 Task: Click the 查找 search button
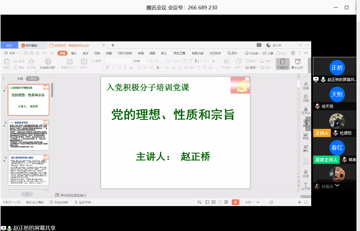232,53
